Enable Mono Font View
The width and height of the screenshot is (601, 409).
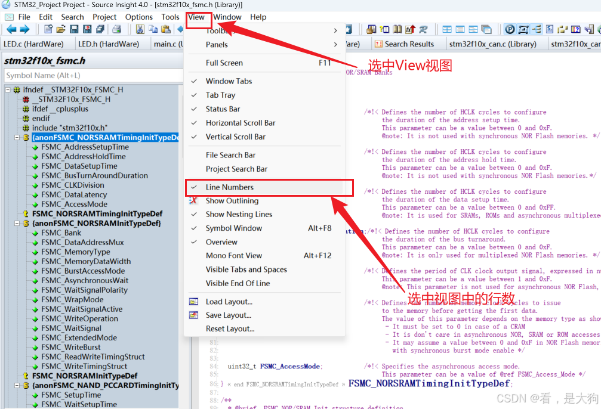pyautogui.click(x=265, y=255)
